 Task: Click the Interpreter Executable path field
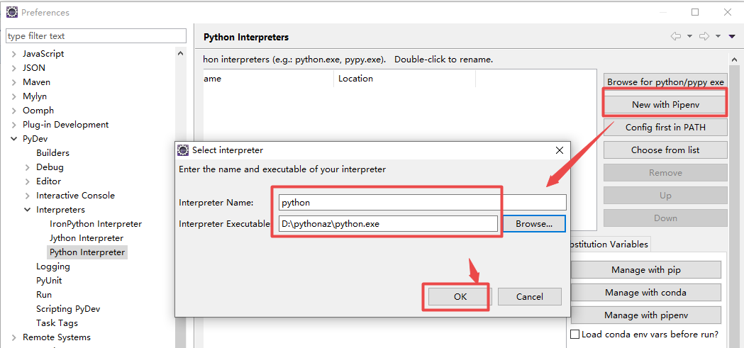[x=388, y=224]
